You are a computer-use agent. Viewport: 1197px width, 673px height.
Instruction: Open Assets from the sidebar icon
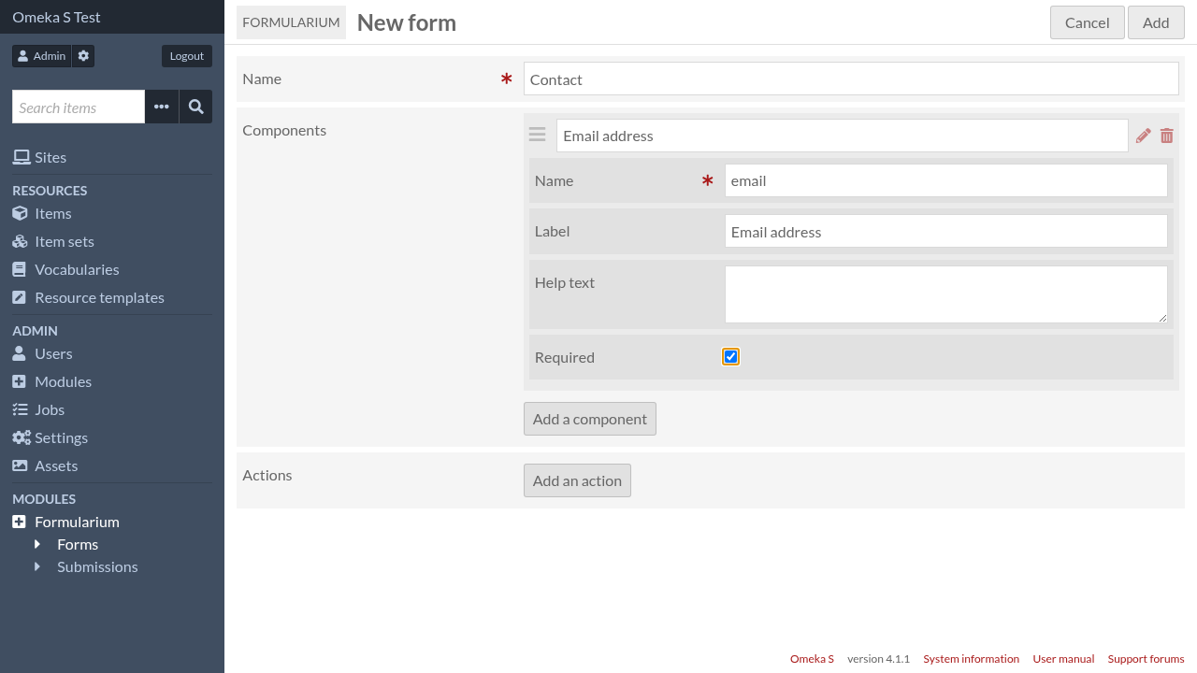tap(20, 465)
